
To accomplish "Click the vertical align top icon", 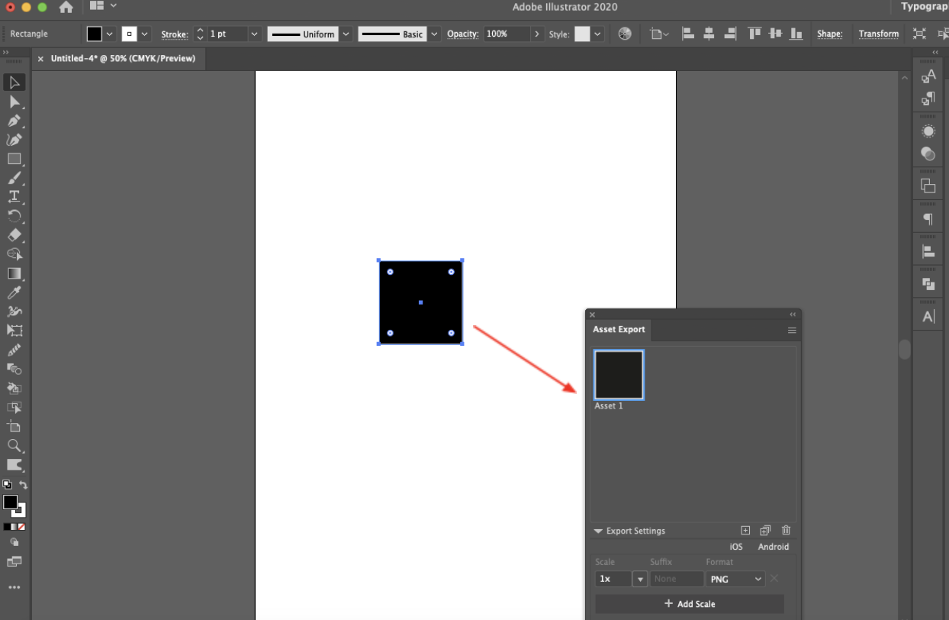I will coord(754,34).
